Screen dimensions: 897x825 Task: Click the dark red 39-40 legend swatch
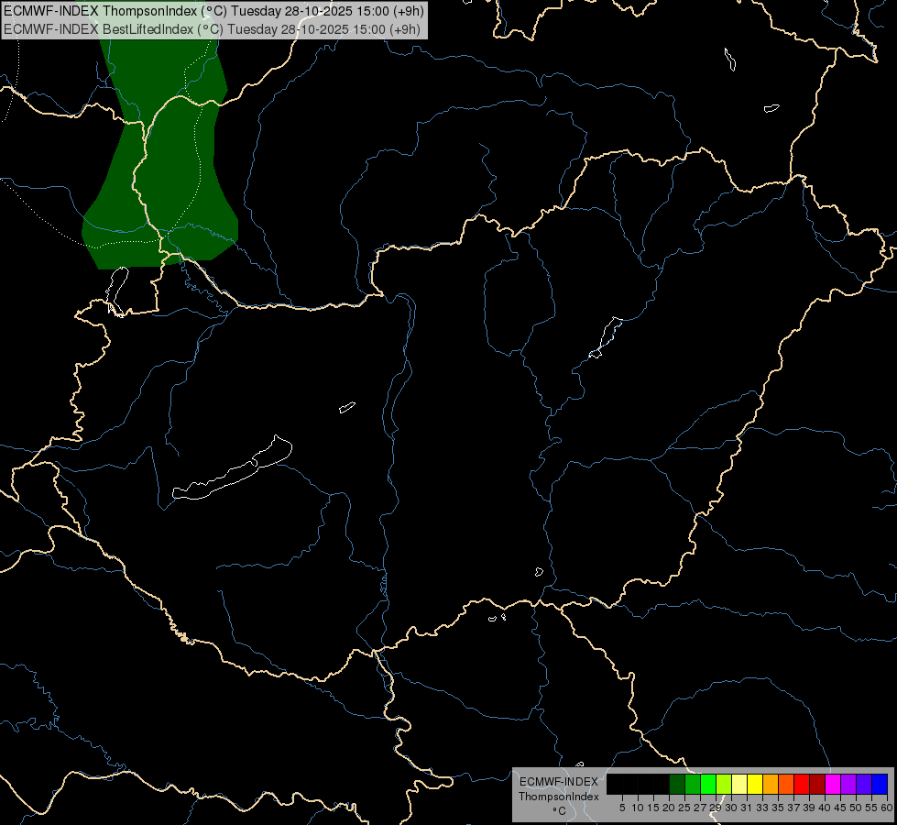click(x=817, y=785)
